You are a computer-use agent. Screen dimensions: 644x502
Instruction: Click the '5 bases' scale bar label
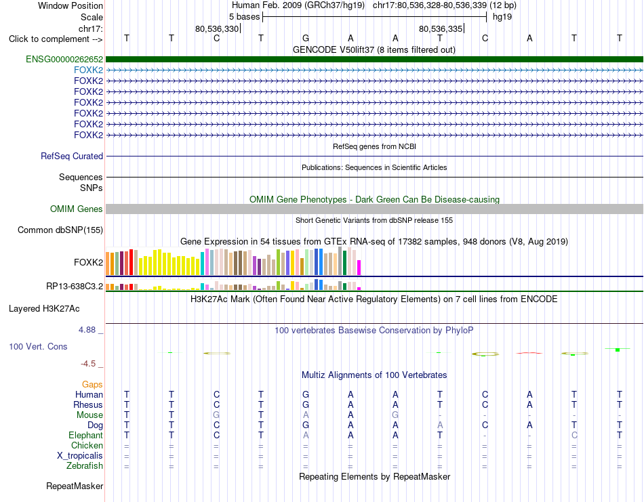(x=244, y=17)
